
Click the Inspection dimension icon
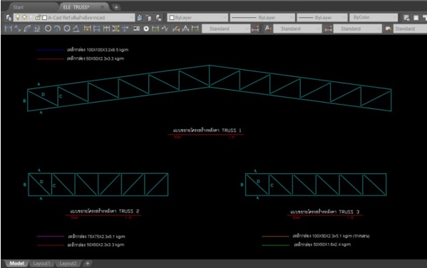coord(155,29)
